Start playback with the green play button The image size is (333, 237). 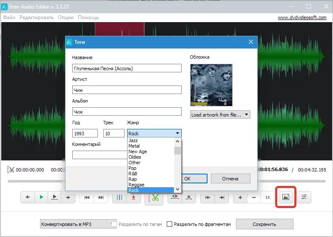click(41, 197)
